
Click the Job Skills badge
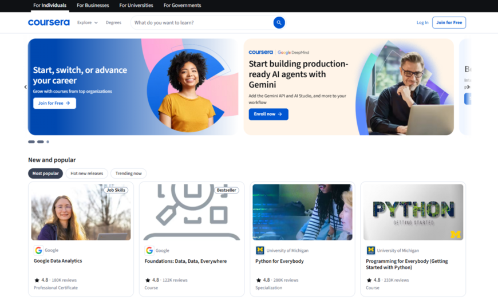[116, 190]
